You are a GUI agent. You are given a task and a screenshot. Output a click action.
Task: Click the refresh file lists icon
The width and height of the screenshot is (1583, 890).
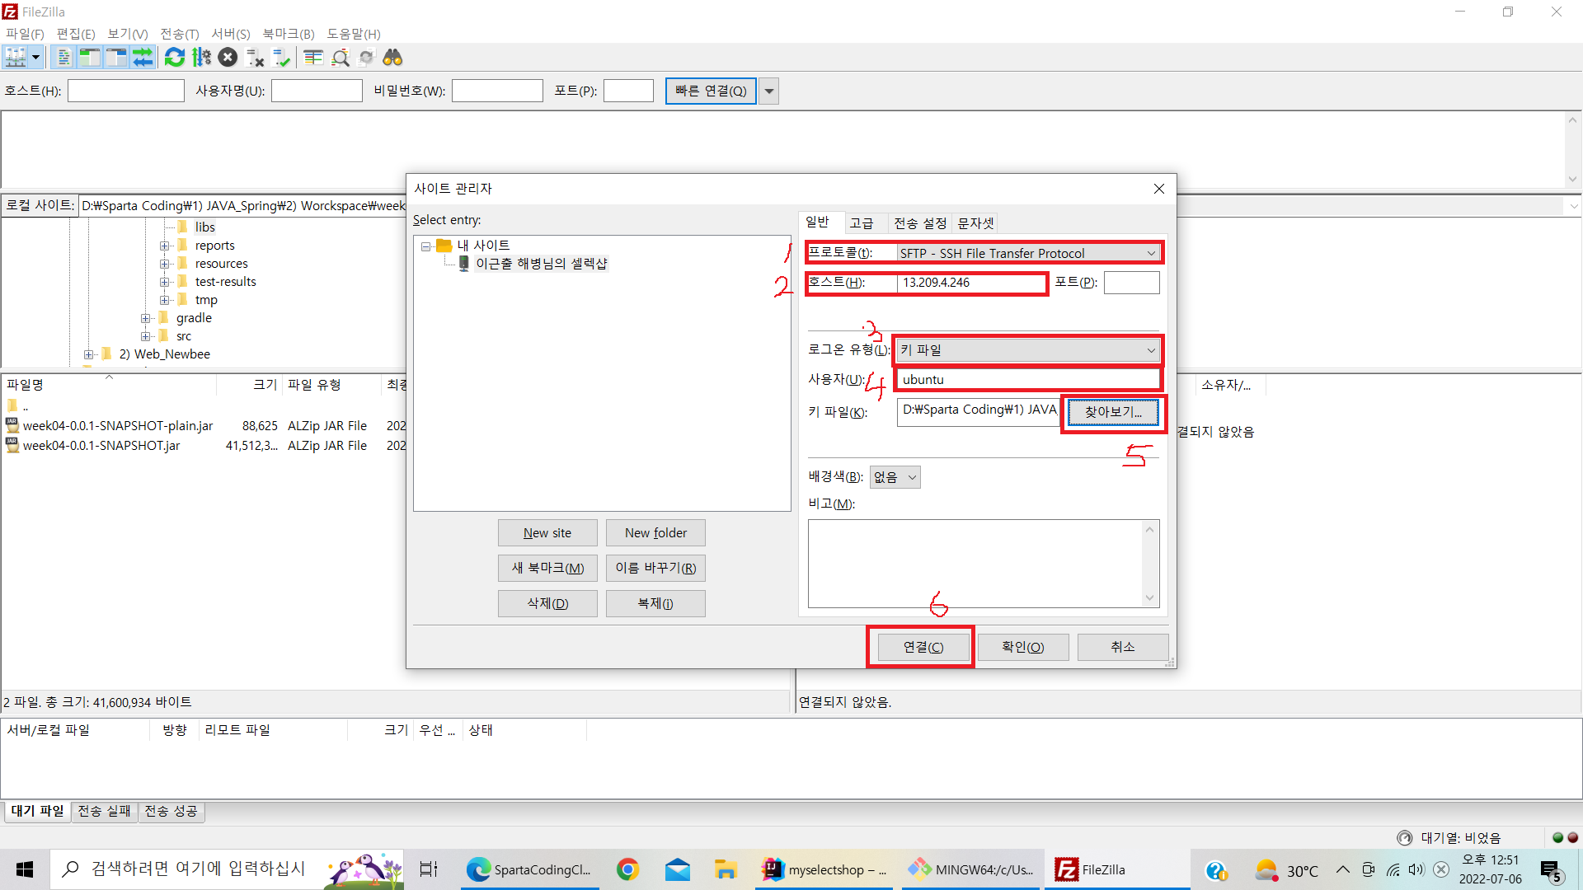(175, 57)
